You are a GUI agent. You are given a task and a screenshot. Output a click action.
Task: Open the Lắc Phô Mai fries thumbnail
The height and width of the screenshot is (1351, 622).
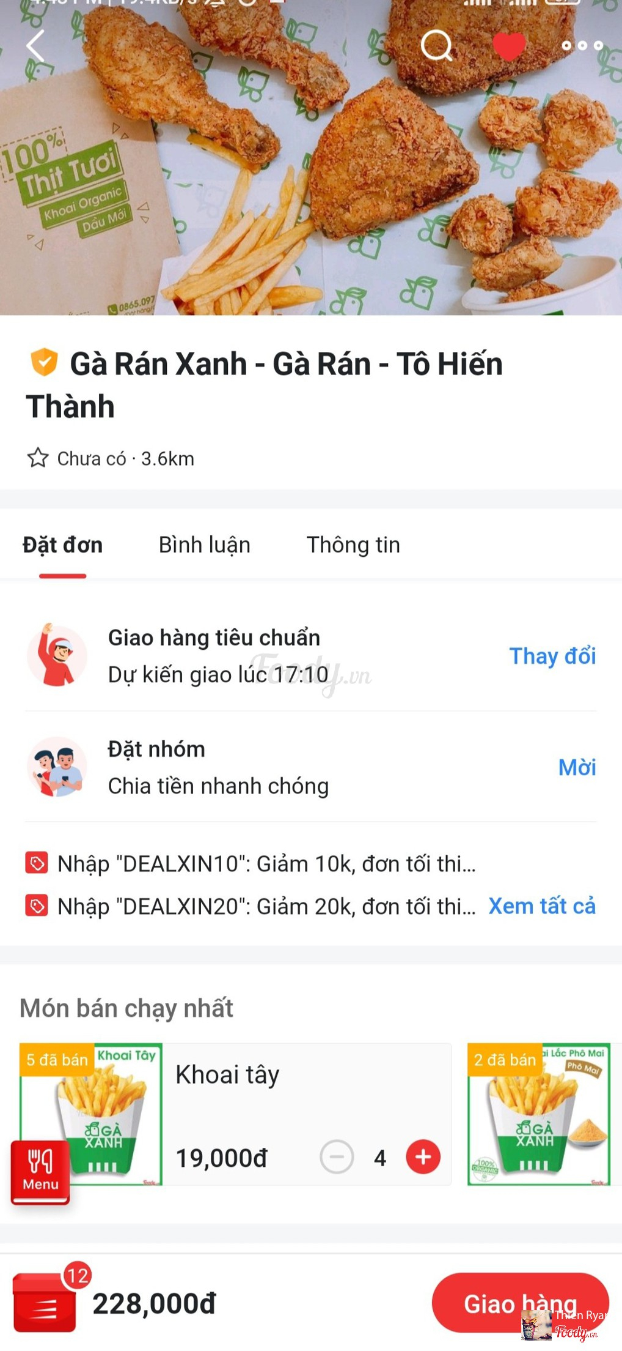pos(539,1114)
